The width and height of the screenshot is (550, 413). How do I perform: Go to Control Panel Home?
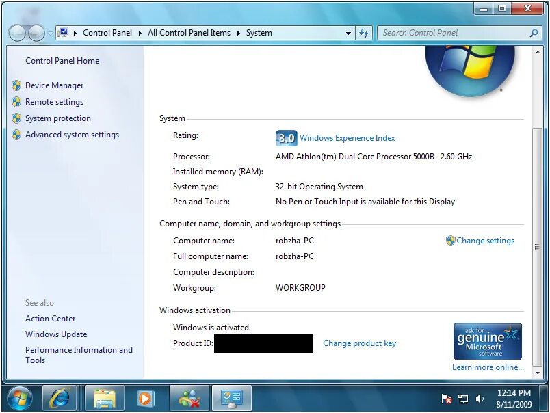point(62,61)
